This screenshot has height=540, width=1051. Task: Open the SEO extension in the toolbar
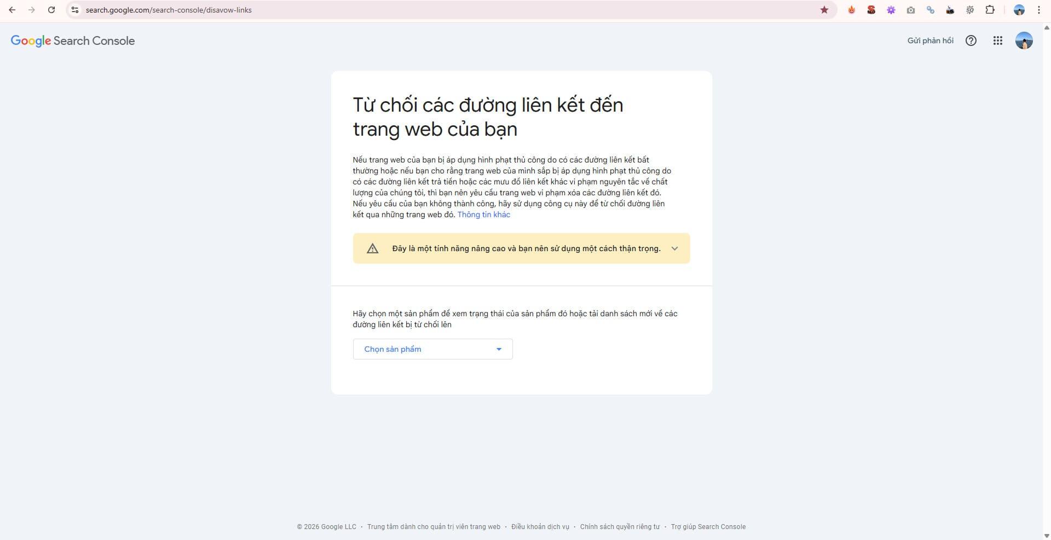coord(871,9)
